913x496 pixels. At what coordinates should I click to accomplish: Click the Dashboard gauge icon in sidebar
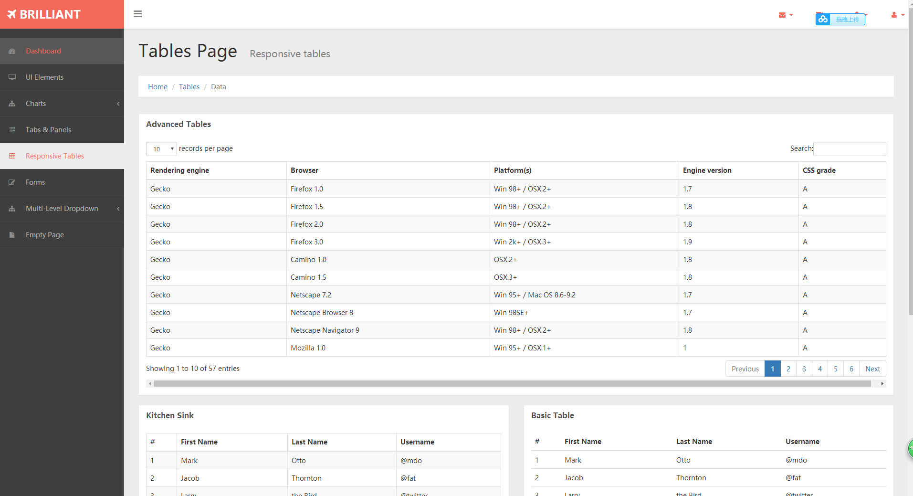coord(12,51)
